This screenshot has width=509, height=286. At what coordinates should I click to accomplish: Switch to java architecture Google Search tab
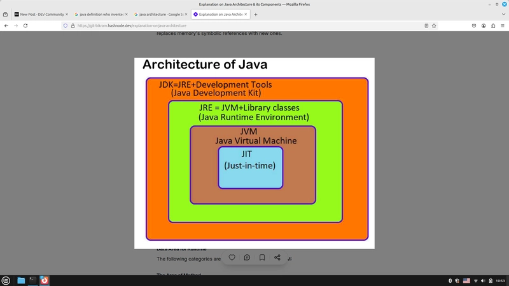[160, 14]
